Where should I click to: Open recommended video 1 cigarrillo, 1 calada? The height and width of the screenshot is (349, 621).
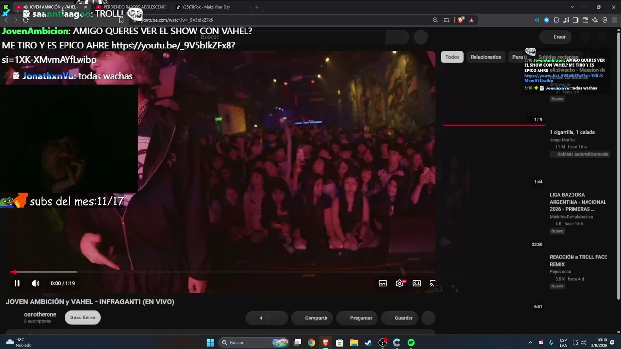click(x=572, y=132)
